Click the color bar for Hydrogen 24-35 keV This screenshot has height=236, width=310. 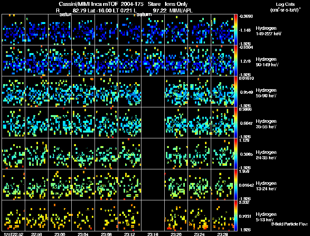pyautogui.click(x=236, y=153)
